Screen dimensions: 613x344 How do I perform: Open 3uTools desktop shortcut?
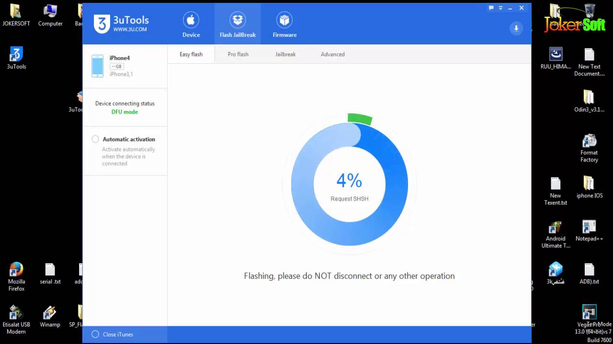[16, 58]
